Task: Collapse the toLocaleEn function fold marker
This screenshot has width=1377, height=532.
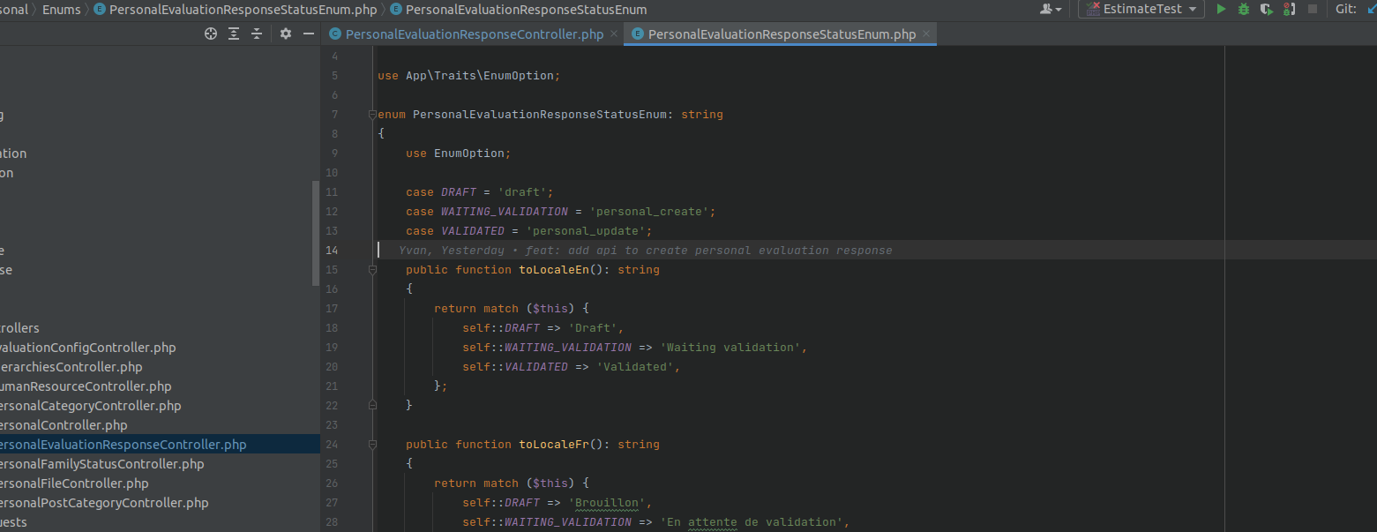Action: click(372, 269)
